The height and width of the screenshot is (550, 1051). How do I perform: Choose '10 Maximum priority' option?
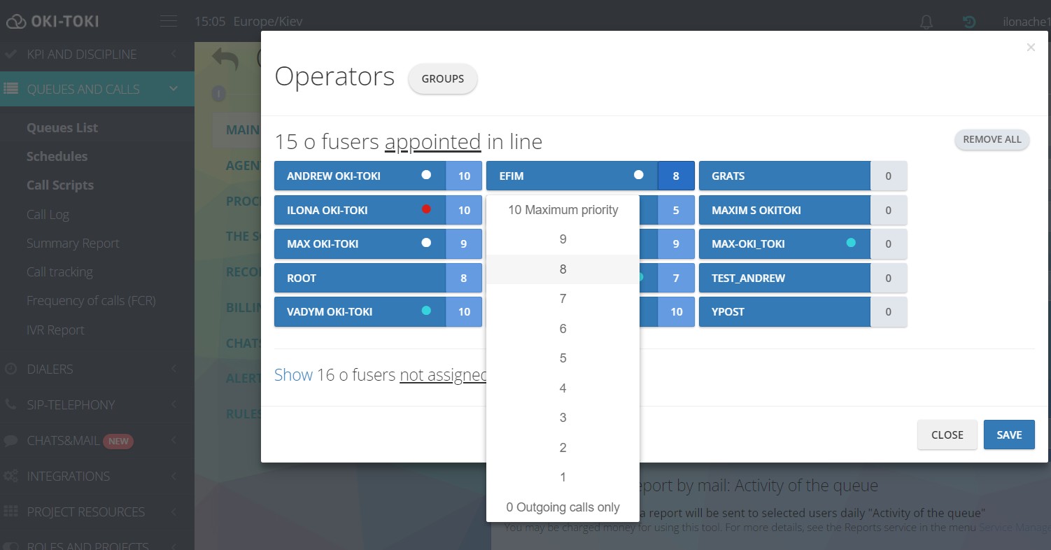(x=563, y=210)
